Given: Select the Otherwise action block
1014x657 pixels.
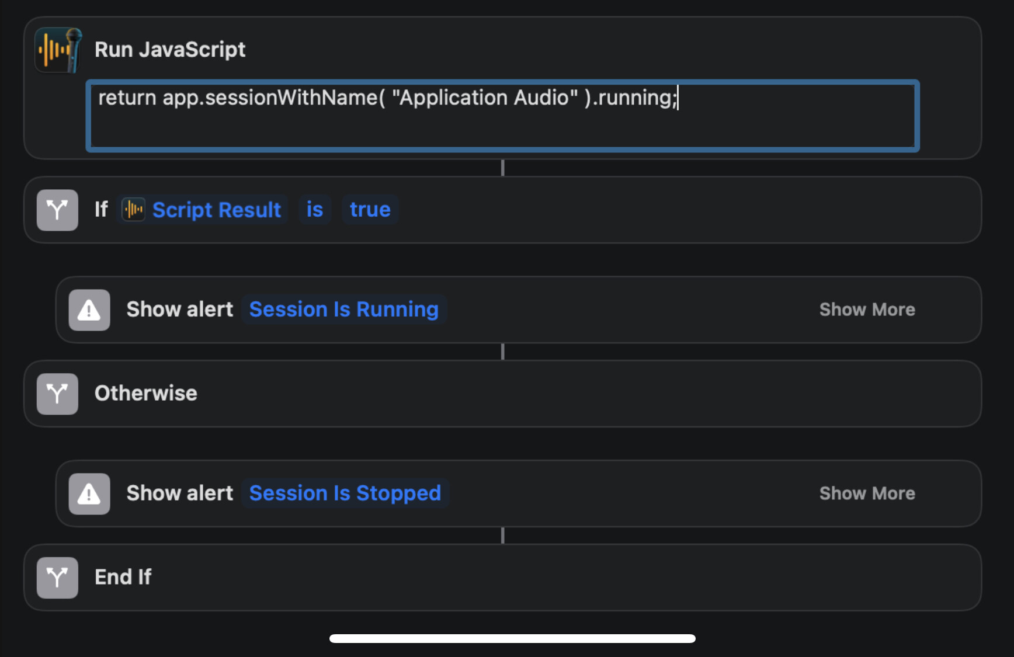Looking at the screenshot, I should [x=502, y=394].
